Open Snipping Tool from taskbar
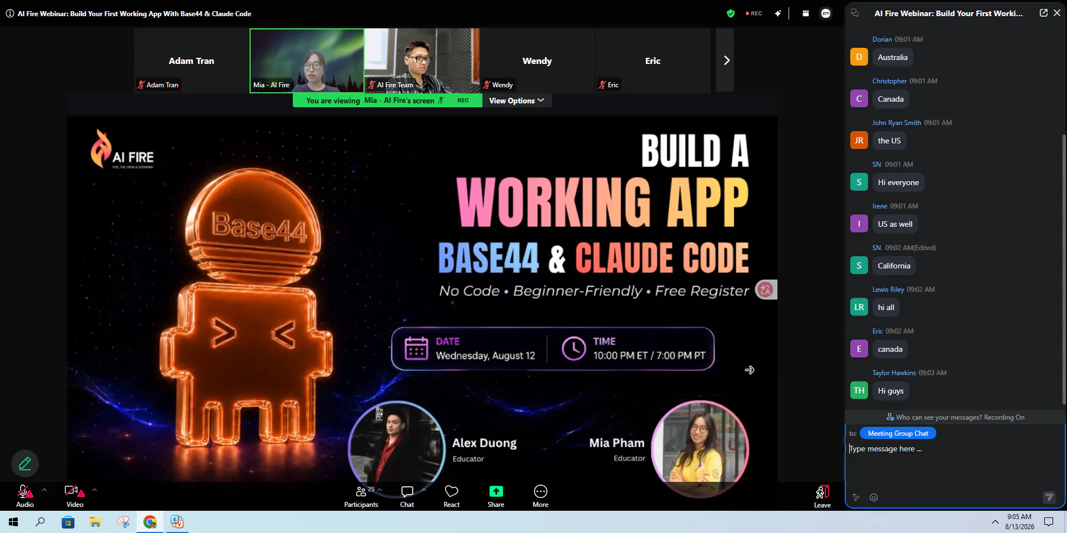This screenshot has height=533, width=1067. click(123, 522)
